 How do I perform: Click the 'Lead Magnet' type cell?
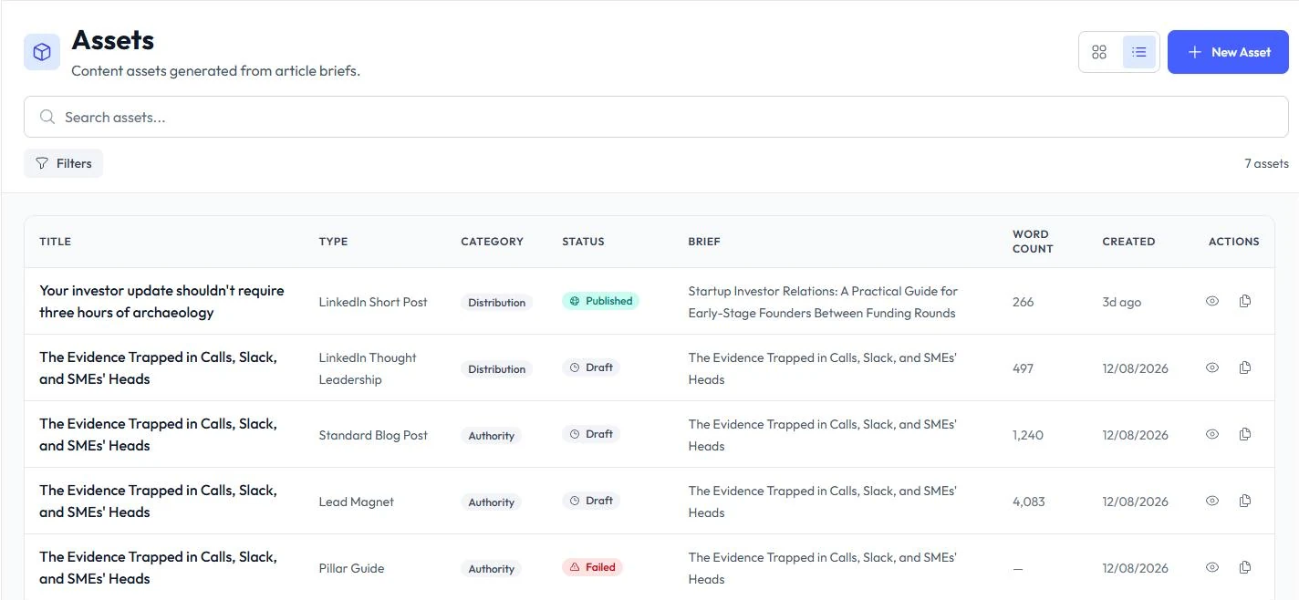[x=357, y=502]
